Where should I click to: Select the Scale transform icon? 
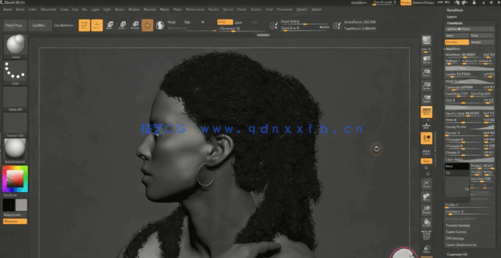(x=122, y=25)
